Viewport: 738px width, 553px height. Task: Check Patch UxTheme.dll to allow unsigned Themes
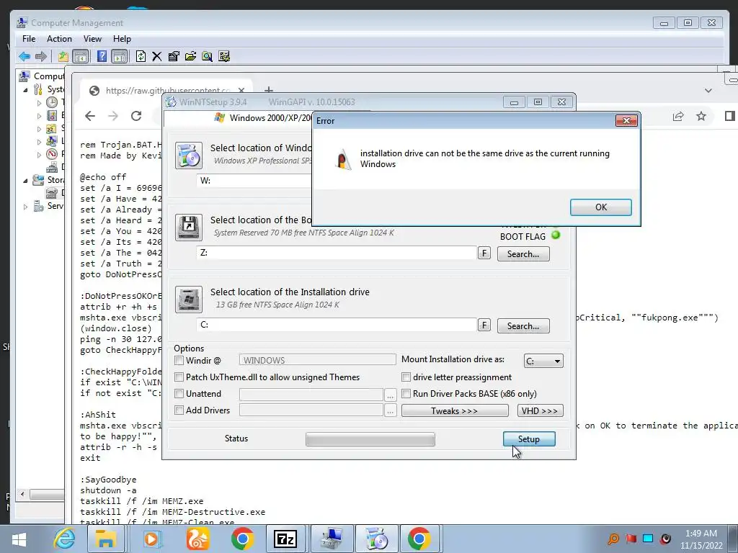pyautogui.click(x=179, y=377)
